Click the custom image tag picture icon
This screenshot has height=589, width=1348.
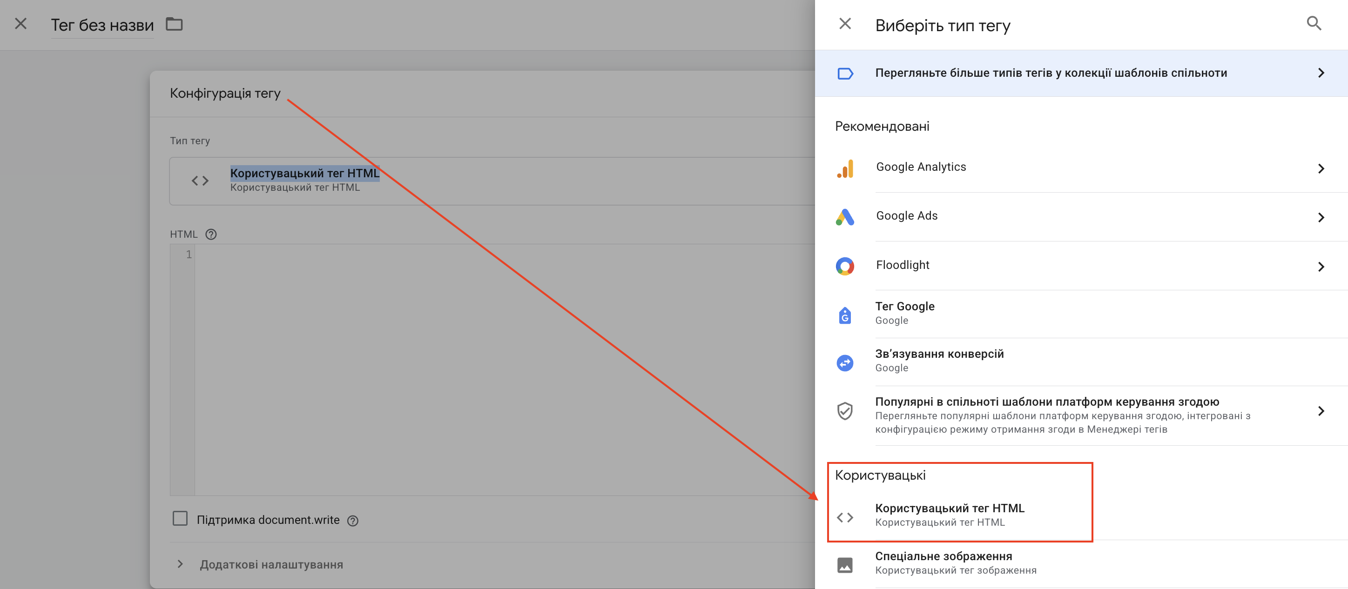(x=844, y=564)
